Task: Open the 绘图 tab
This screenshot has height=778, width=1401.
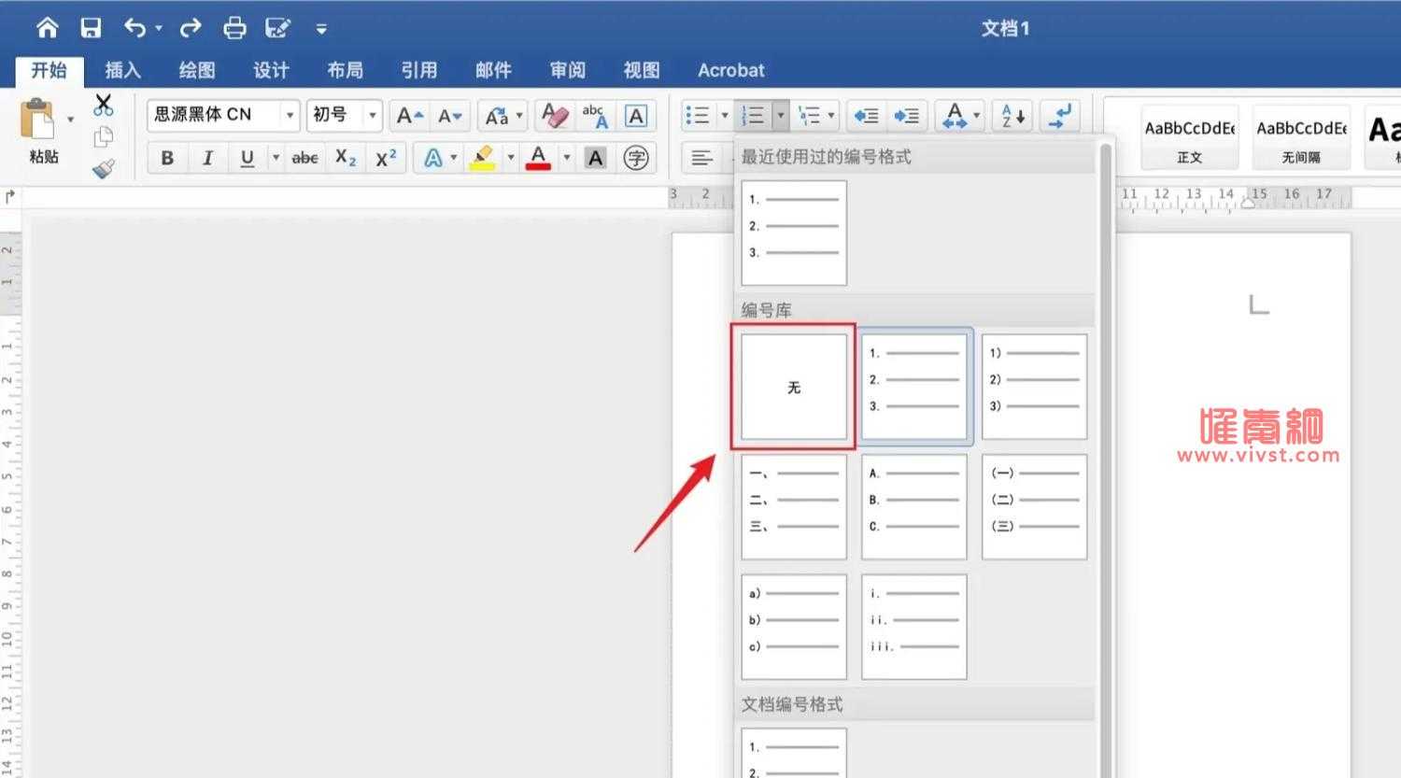Action: coord(197,70)
